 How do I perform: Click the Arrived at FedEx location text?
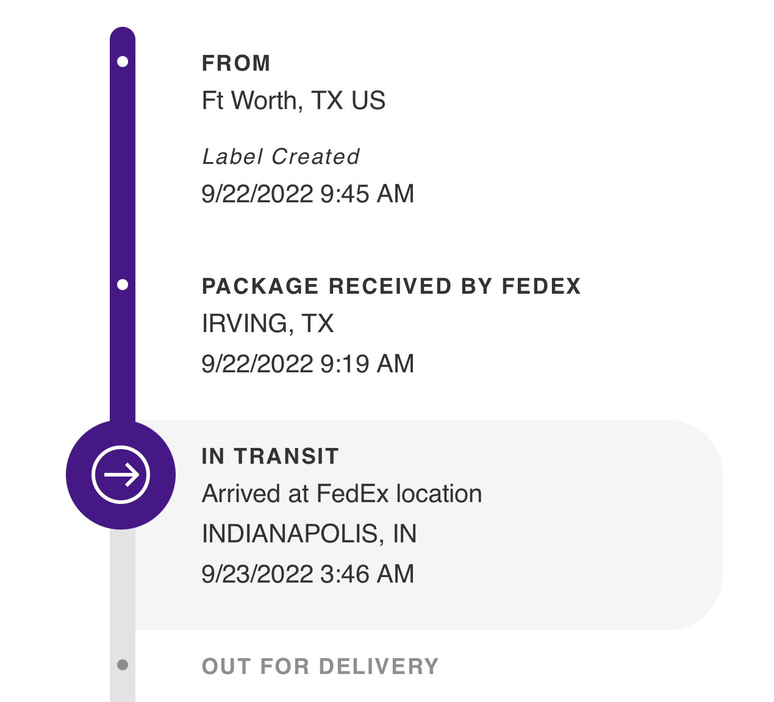tap(342, 494)
